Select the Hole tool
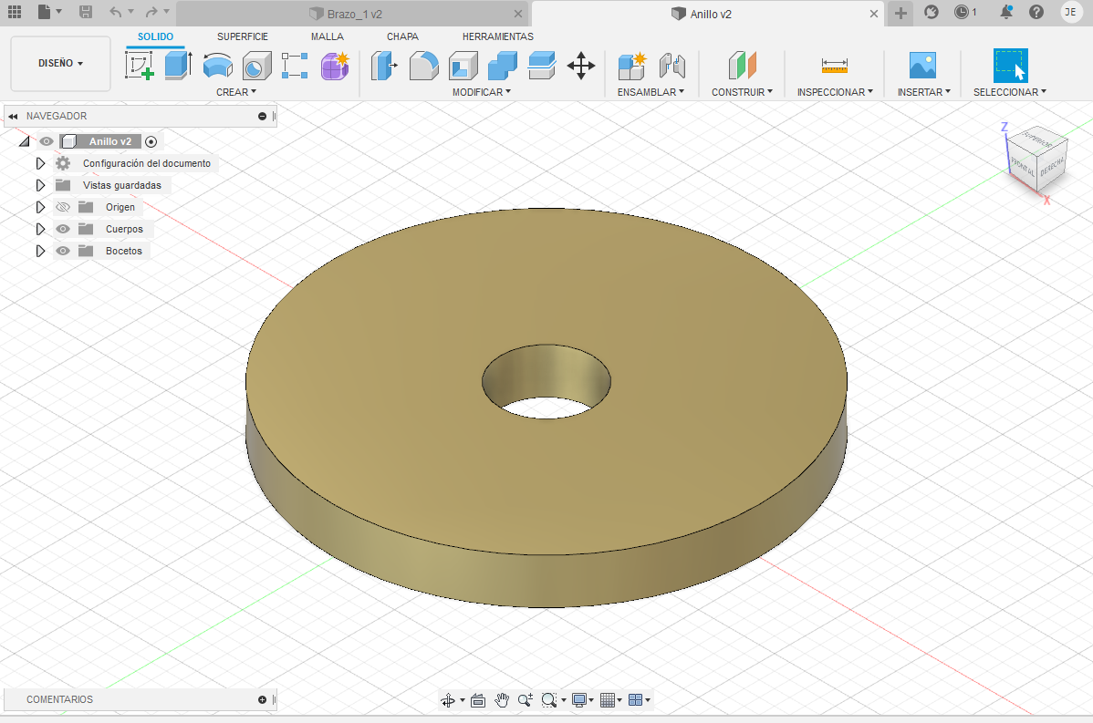The image size is (1093, 723). (x=256, y=67)
